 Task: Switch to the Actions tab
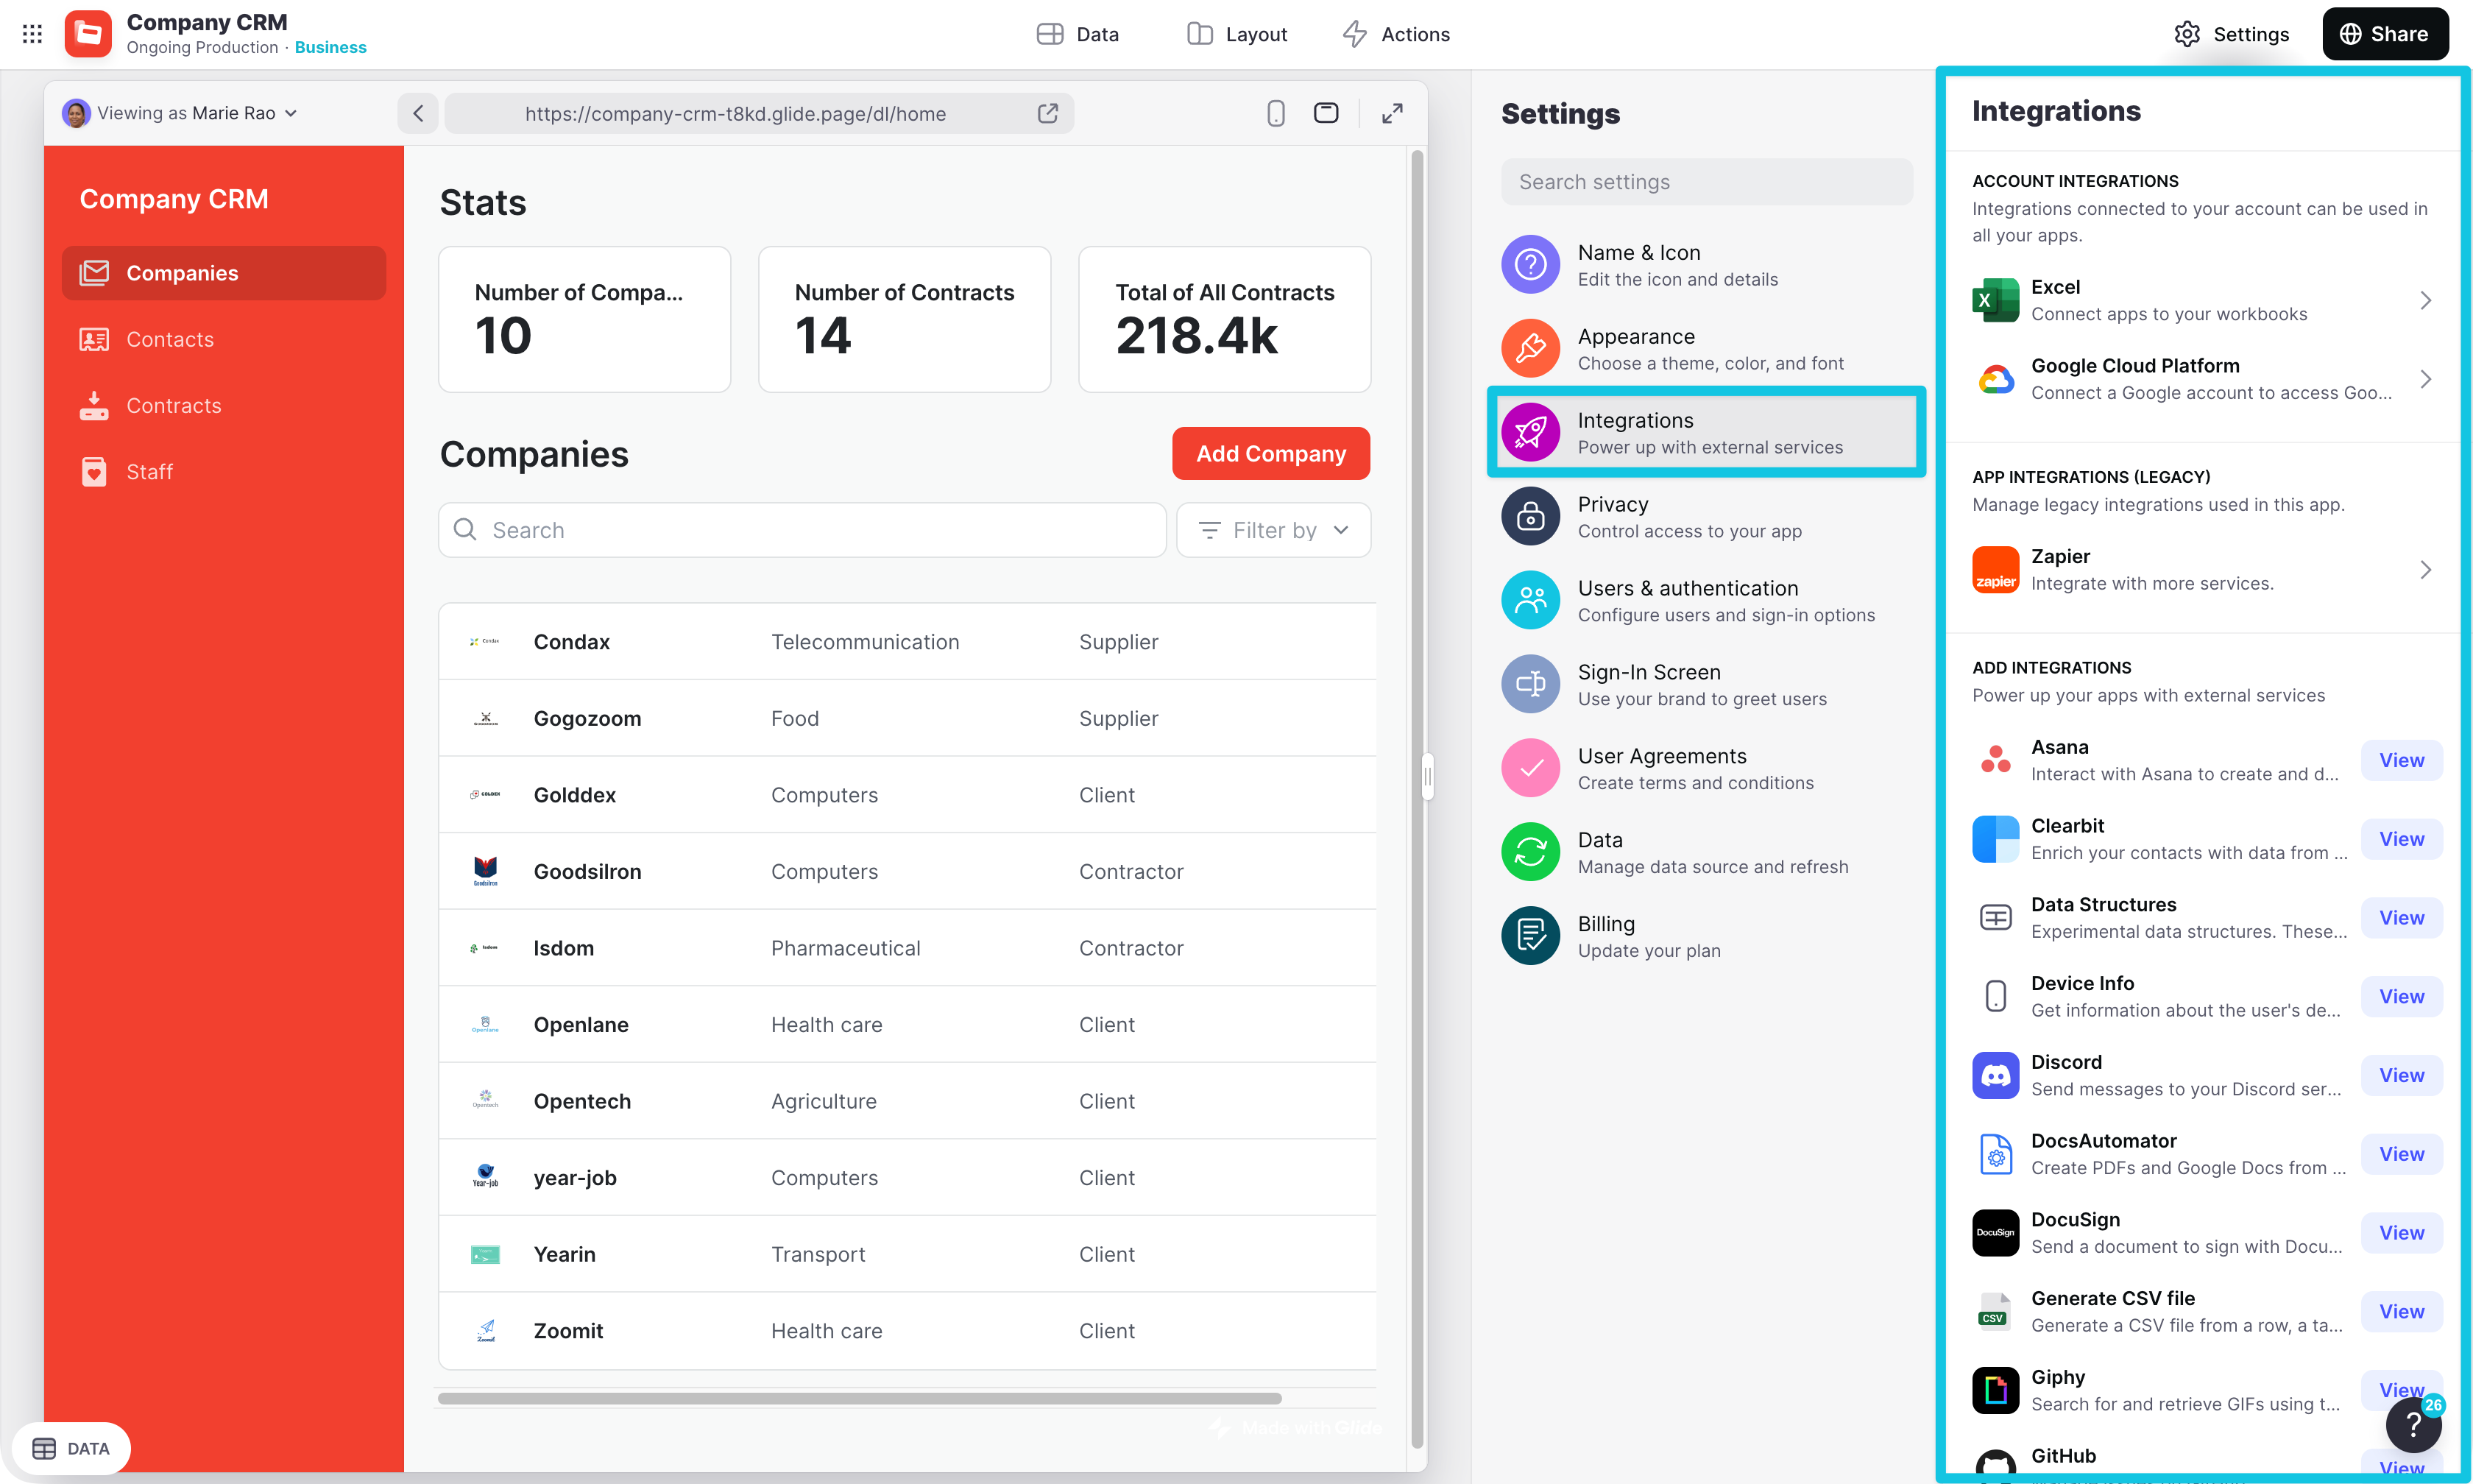coord(1395,34)
